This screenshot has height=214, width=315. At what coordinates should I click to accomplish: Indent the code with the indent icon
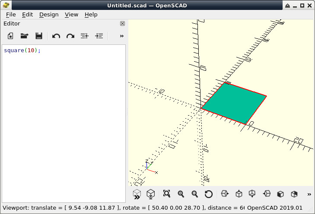(x=99, y=36)
